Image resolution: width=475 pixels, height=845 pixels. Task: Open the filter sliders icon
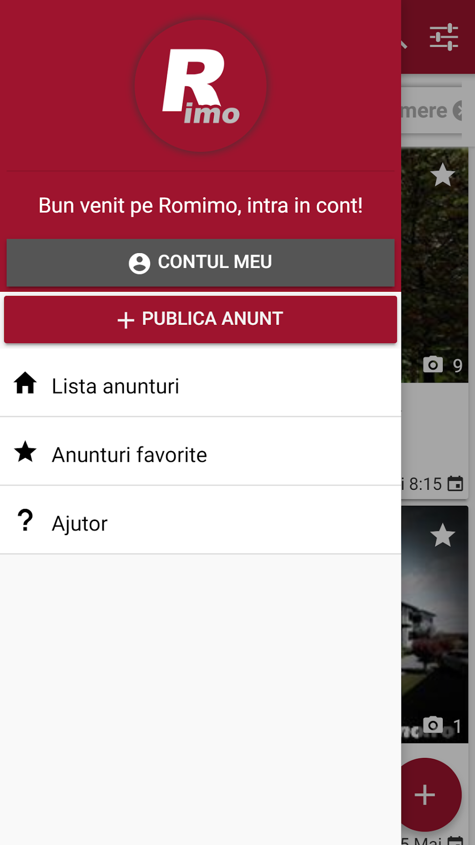pos(443,37)
